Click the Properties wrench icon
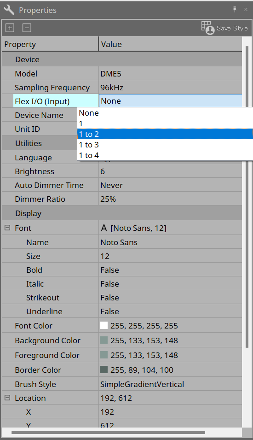Viewport: 253px width, 440px height. point(9,10)
